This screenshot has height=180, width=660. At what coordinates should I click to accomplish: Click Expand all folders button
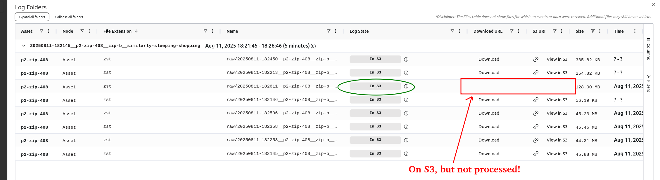(32, 17)
